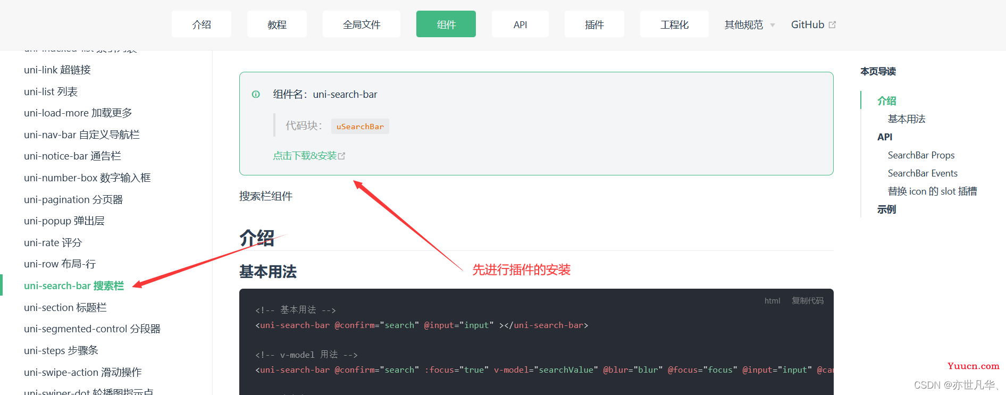
Task: Open the GitHub external link
Action: (813, 24)
